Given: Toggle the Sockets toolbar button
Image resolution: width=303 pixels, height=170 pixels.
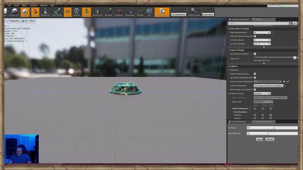Looking at the screenshot, I should point(35,12).
